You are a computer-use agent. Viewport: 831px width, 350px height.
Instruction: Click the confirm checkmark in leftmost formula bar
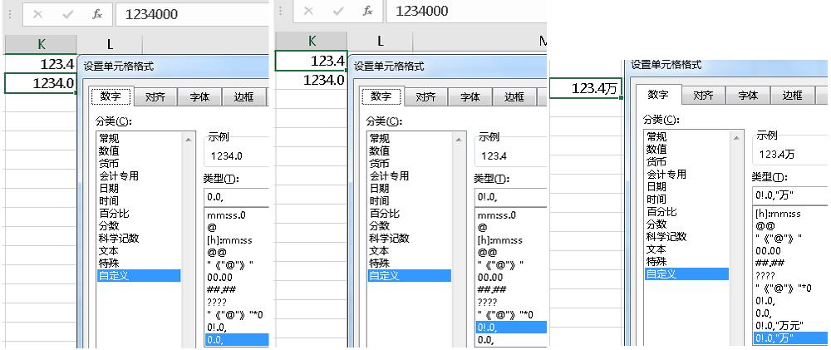[x=68, y=14]
